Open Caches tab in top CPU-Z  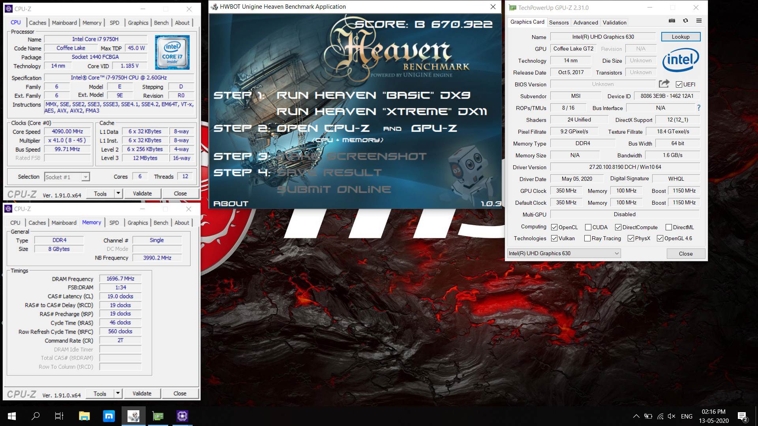[38, 23]
